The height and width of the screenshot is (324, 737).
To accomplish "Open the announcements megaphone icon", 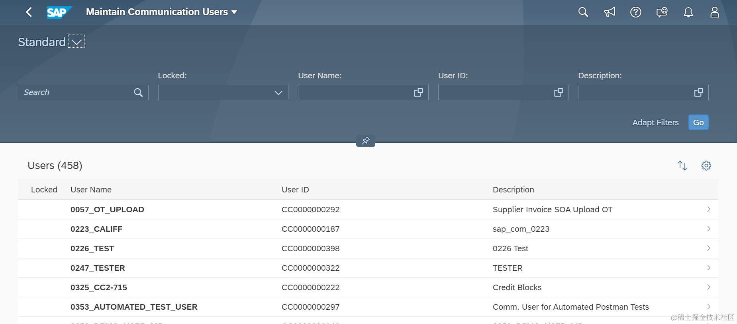I will [x=610, y=12].
